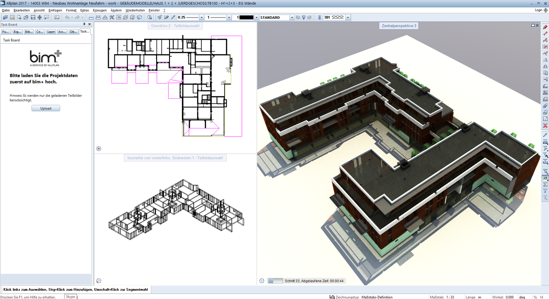Pin the Task Board panel
Viewport: 549px width, 299px height.
coord(84,24)
